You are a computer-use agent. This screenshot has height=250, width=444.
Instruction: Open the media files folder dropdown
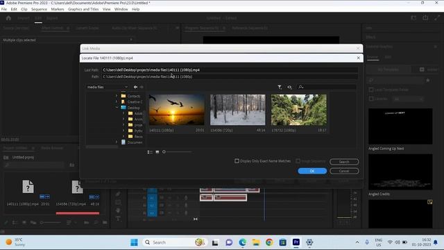[108, 87]
